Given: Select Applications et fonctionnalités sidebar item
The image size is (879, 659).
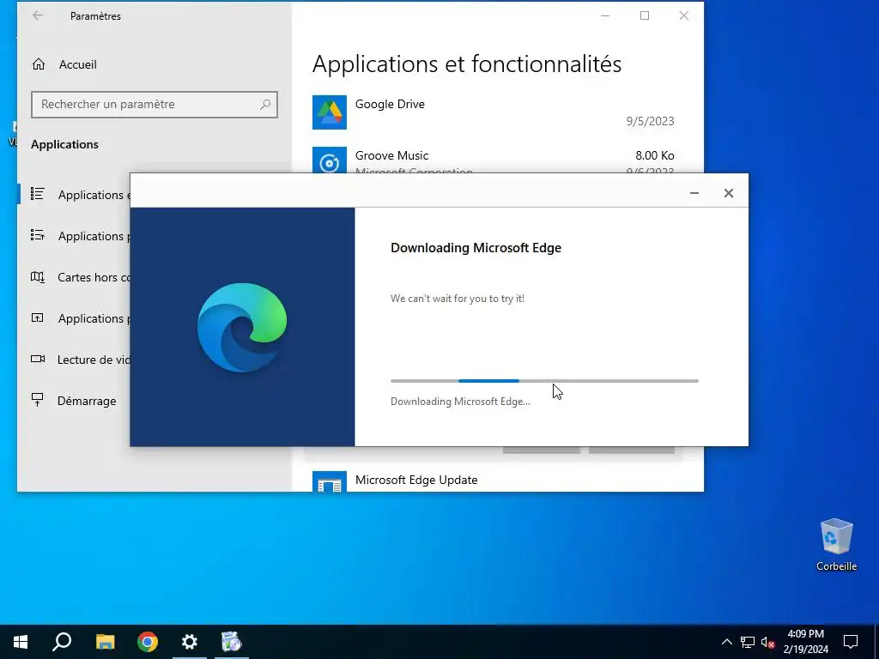Looking at the screenshot, I should (x=74, y=195).
